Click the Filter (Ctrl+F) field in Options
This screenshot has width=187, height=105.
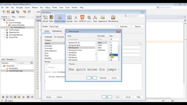coord(136,16)
